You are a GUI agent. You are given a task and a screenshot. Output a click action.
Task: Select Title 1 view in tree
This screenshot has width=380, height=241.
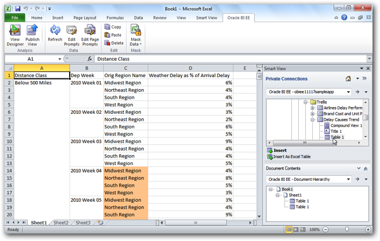(336, 131)
